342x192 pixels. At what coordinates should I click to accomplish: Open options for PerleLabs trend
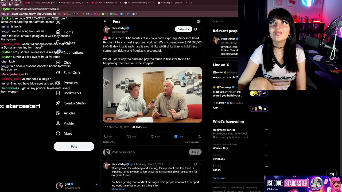266,156
